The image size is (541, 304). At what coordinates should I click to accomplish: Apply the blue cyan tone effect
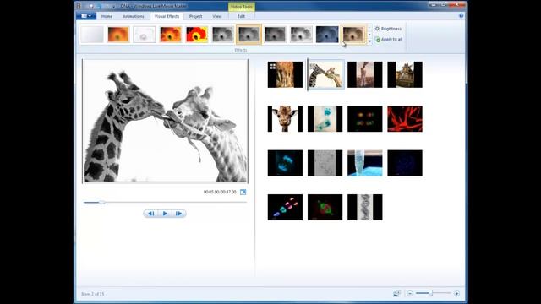(327, 35)
